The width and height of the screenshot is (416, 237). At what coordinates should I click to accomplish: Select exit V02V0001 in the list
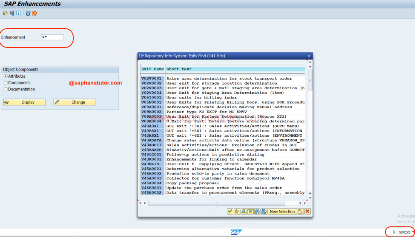[151, 79]
